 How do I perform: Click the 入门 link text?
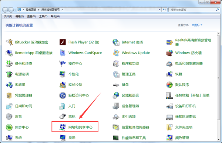(72, 106)
